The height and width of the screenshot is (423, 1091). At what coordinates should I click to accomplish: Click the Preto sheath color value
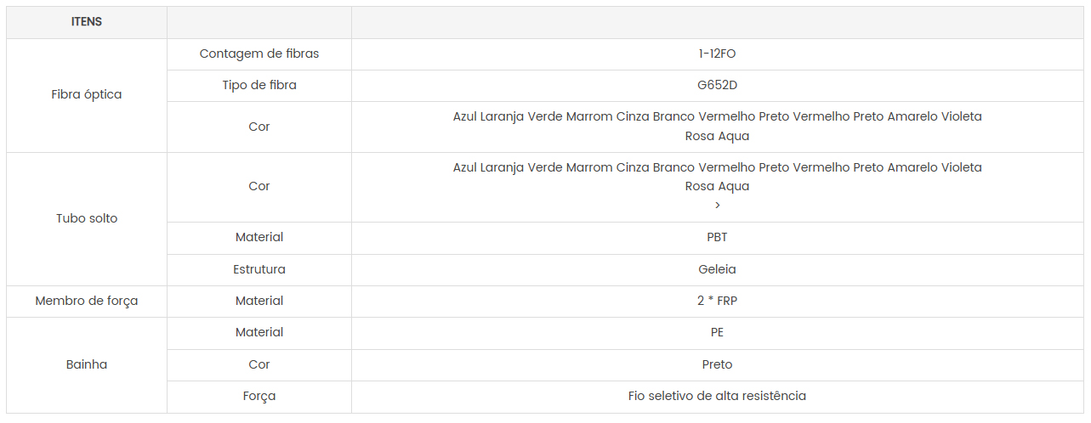717,364
